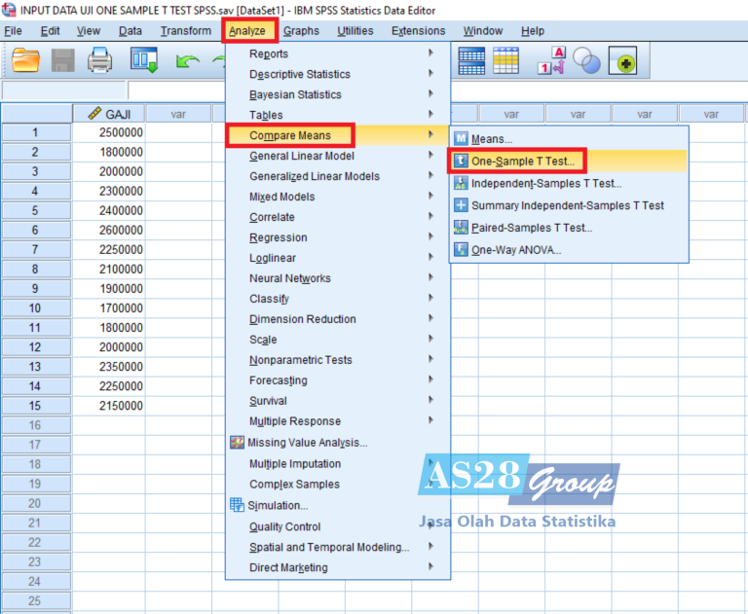Open the Simulation dialog from the menu
Viewport: 748px width, 614px height.
(x=278, y=505)
